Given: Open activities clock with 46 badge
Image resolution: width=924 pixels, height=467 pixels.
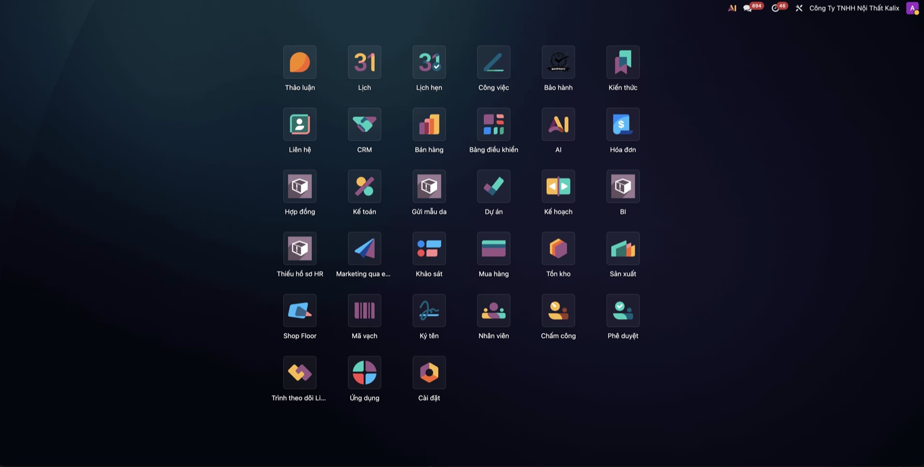Looking at the screenshot, I should click(x=779, y=8).
